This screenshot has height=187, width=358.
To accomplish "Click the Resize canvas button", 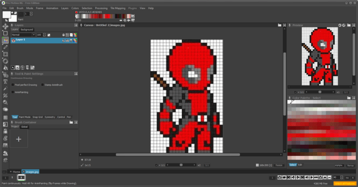I will click(279, 165).
